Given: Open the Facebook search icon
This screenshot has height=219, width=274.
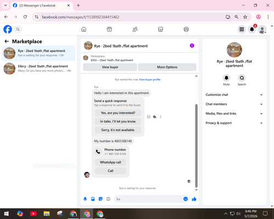Looking at the screenshot, I should click(18, 29).
